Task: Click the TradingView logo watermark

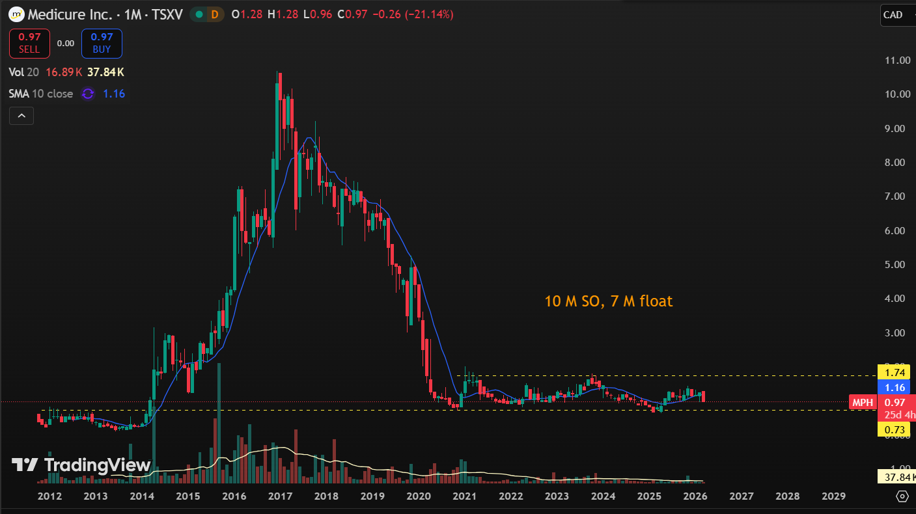Action: click(x=81, y=465)
